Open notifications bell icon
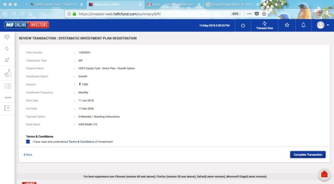Screen dimensions: 334x184 coord(303,25)
